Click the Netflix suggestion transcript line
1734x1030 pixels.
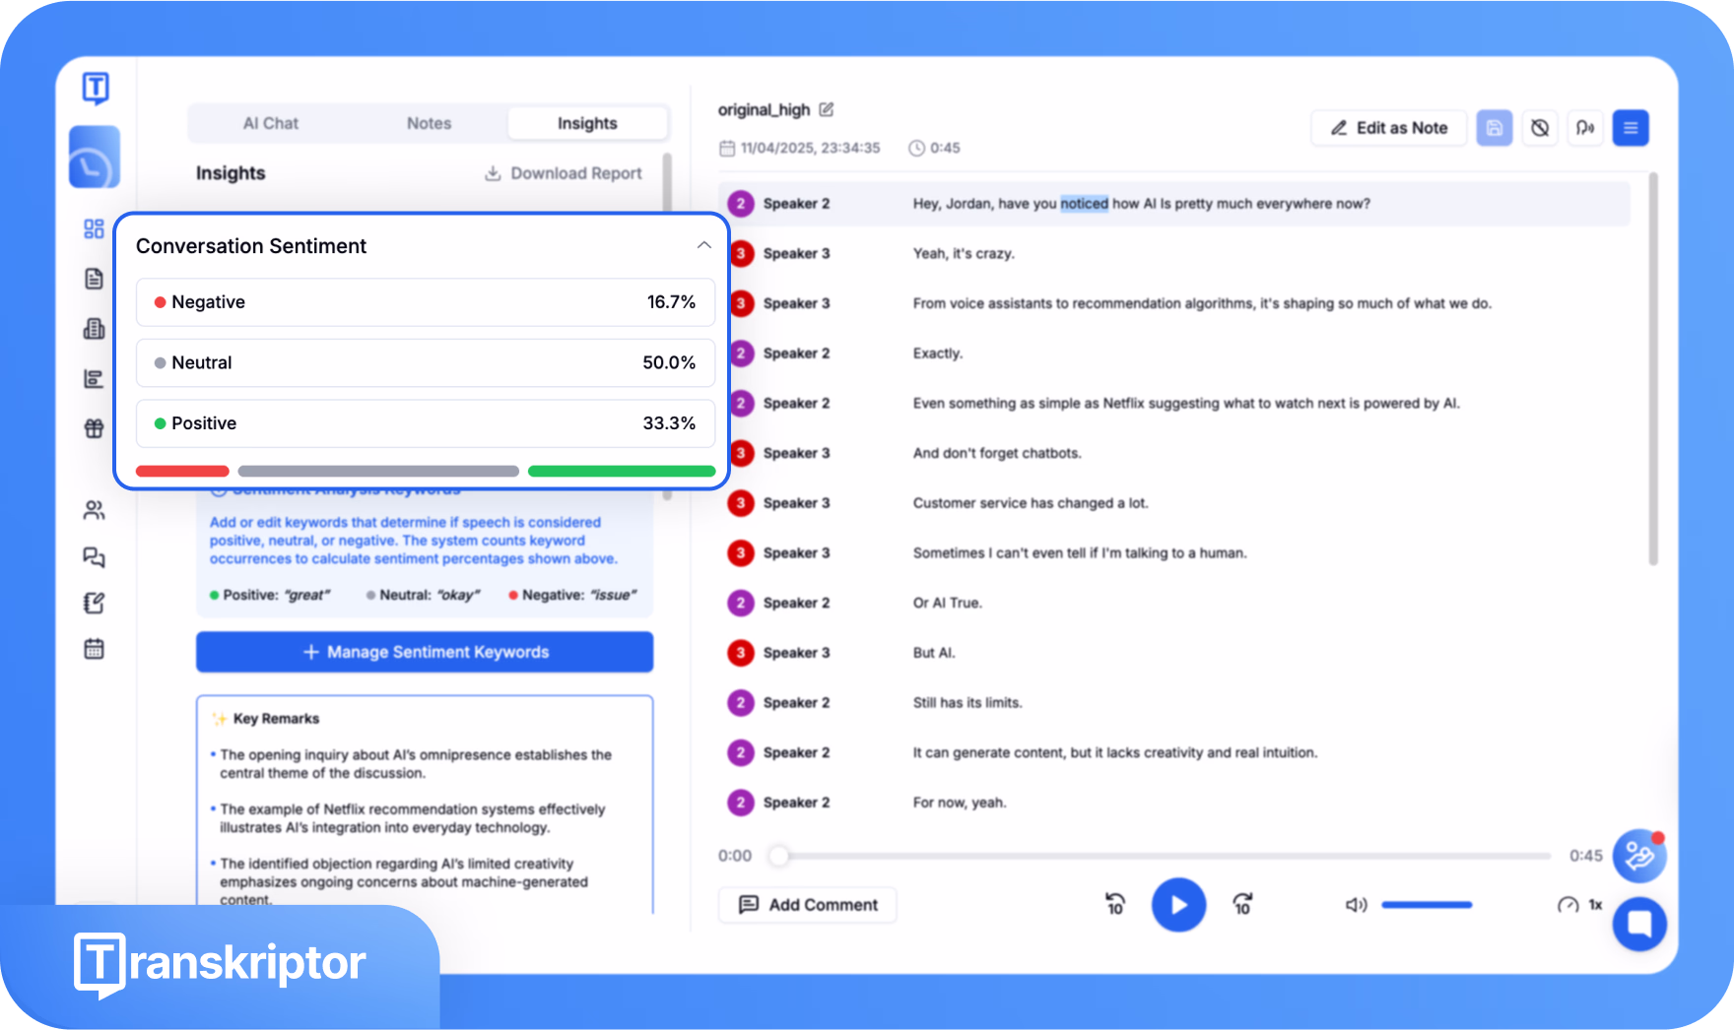click(1186, 403)
